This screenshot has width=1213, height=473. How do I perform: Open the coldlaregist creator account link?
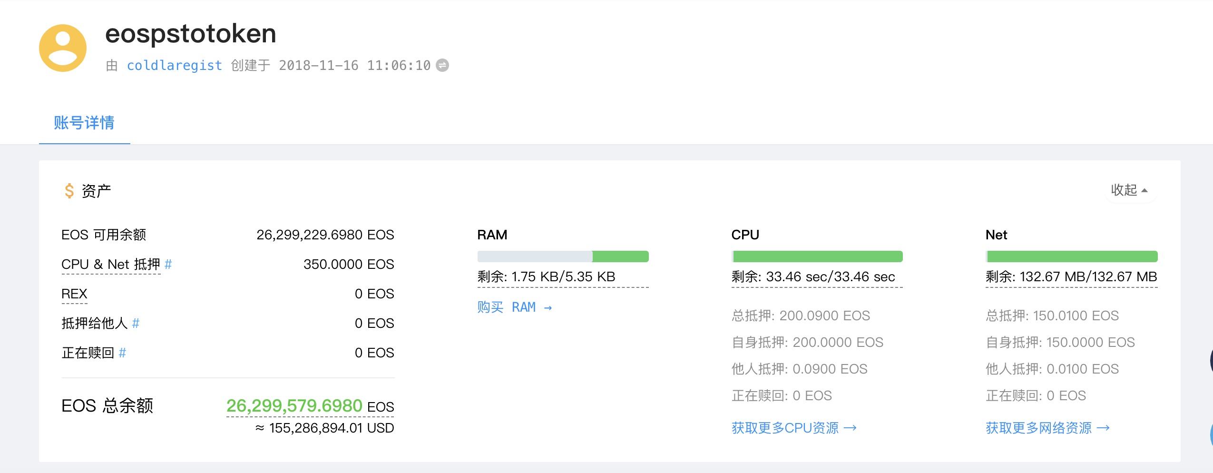pos(174,65)
